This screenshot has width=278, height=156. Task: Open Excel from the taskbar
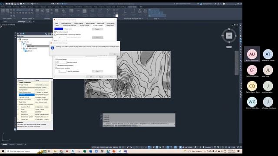click(85, 151)
